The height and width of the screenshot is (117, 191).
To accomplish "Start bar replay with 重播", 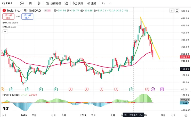I will pos(92,3).
